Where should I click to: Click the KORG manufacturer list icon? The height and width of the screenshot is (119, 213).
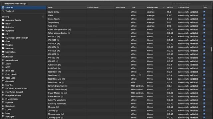pyautogui.click(x=3, y=109)
